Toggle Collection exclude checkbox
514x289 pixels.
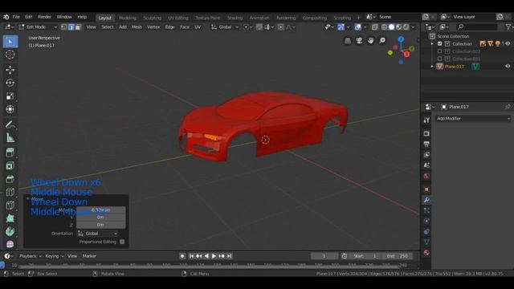pos(440,43)
